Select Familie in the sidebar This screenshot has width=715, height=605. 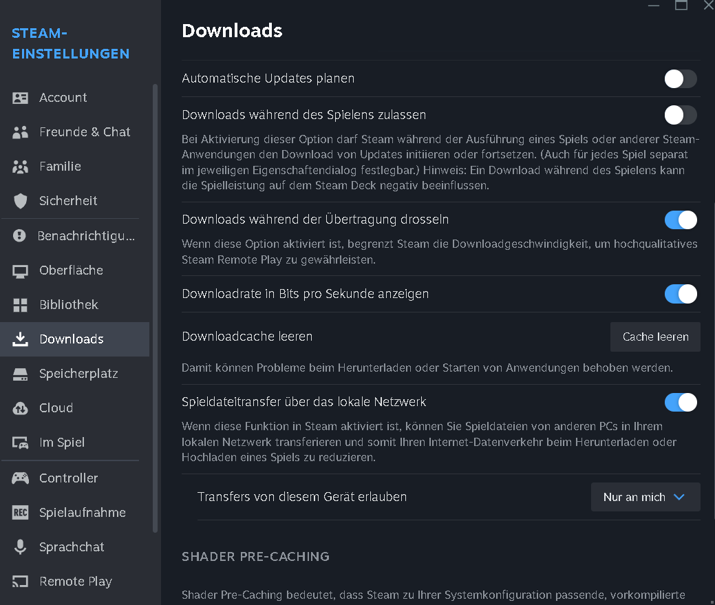pyautogui.click(x=60, y=167)
